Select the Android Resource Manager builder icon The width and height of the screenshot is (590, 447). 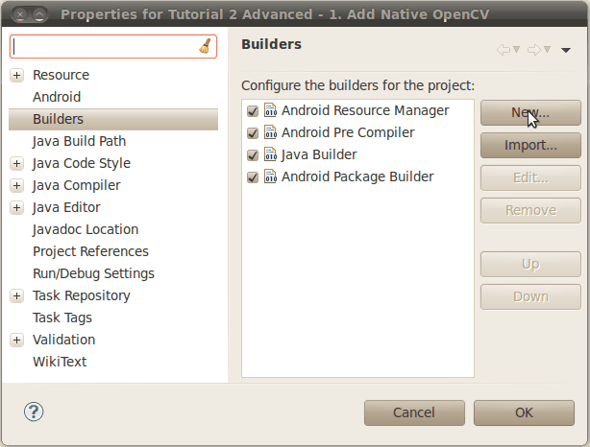pos(270,110)
